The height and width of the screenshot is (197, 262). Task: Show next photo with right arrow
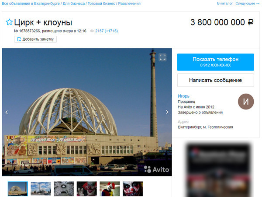pos(167,112)
